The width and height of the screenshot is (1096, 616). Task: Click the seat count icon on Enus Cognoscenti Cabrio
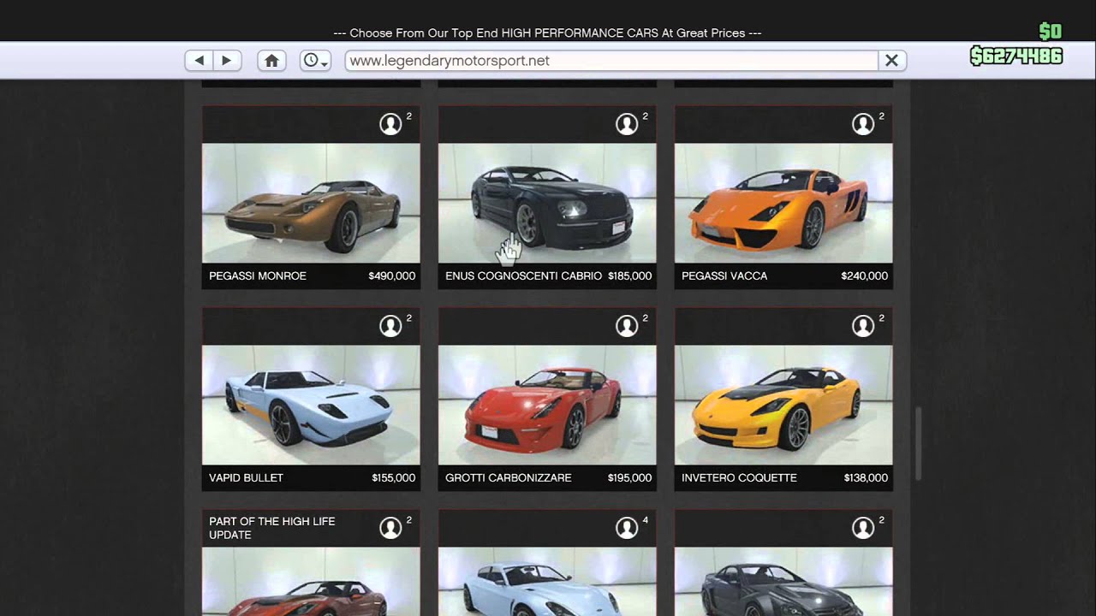(627, 124)
